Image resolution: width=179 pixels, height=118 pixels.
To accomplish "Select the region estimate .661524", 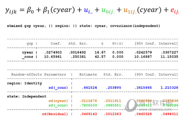I will pyautogui.click(x=89, y=88).
